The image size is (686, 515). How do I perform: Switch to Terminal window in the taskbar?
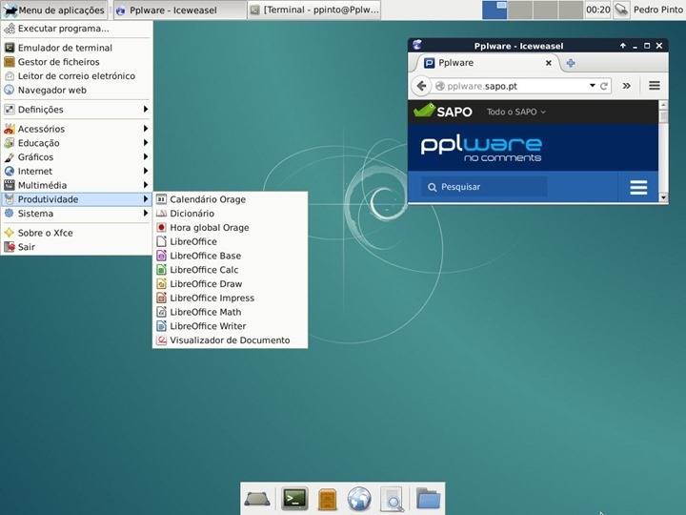coord(313,10)
